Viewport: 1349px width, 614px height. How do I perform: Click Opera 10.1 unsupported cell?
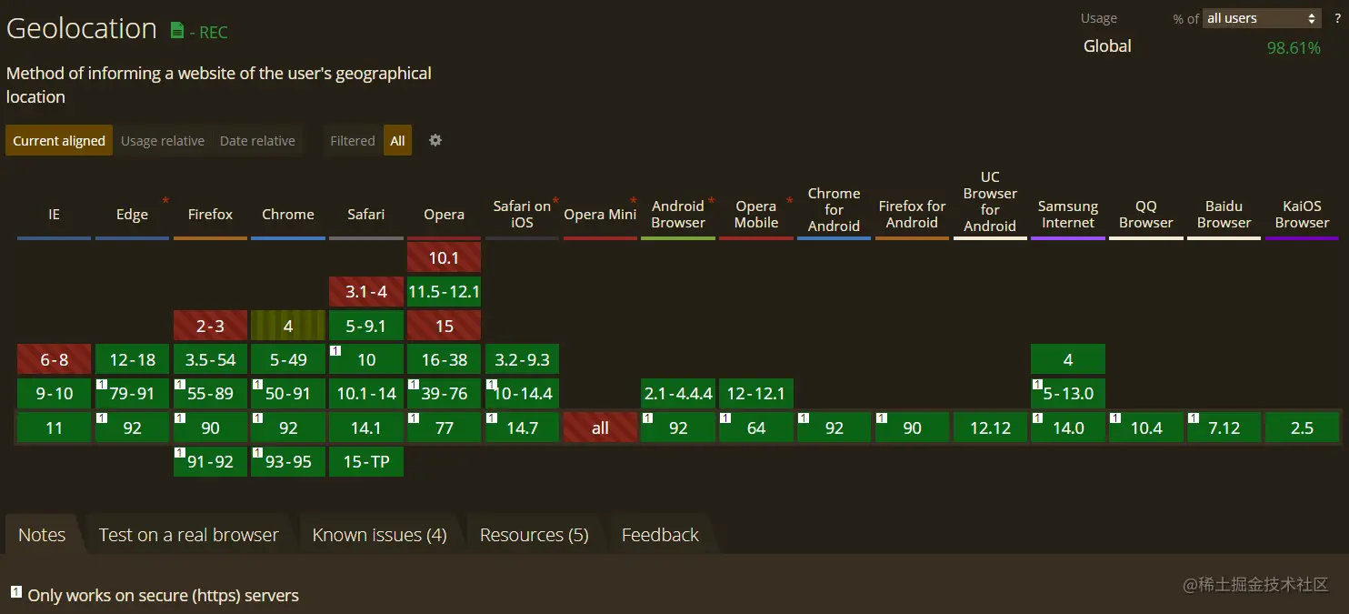point(444,257)
